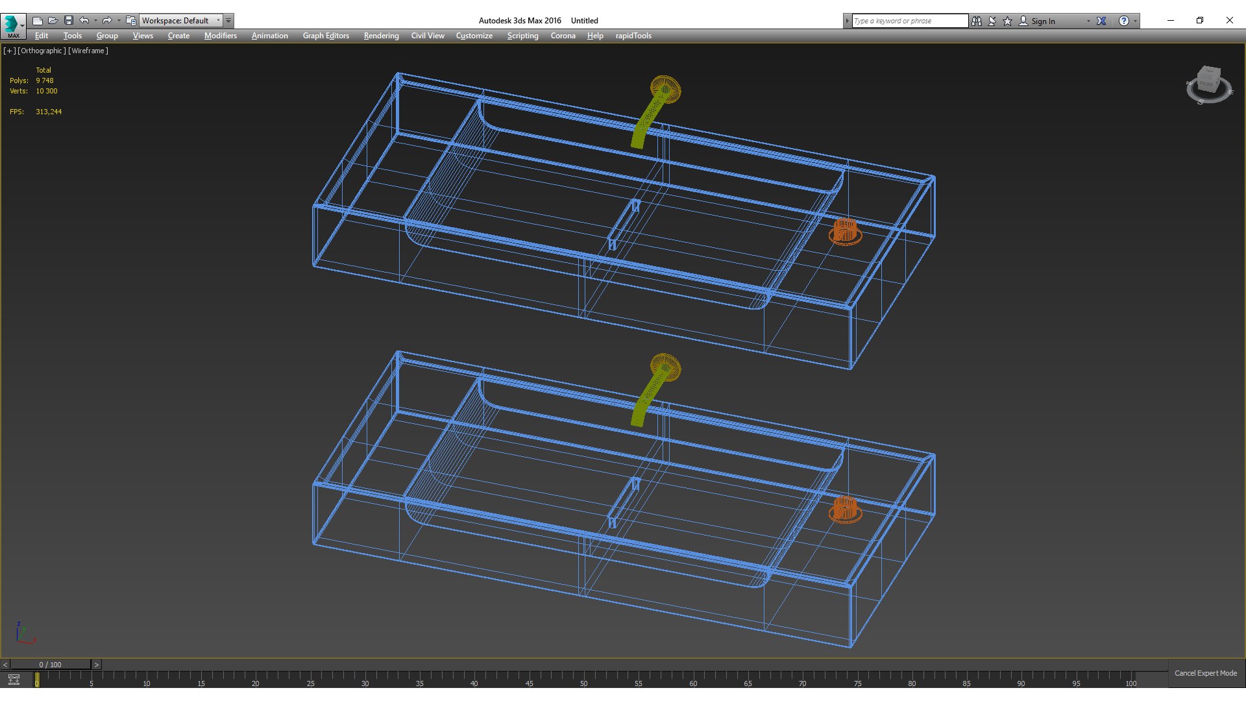Save the scene with the floppy icon

[x=69, y=21]
